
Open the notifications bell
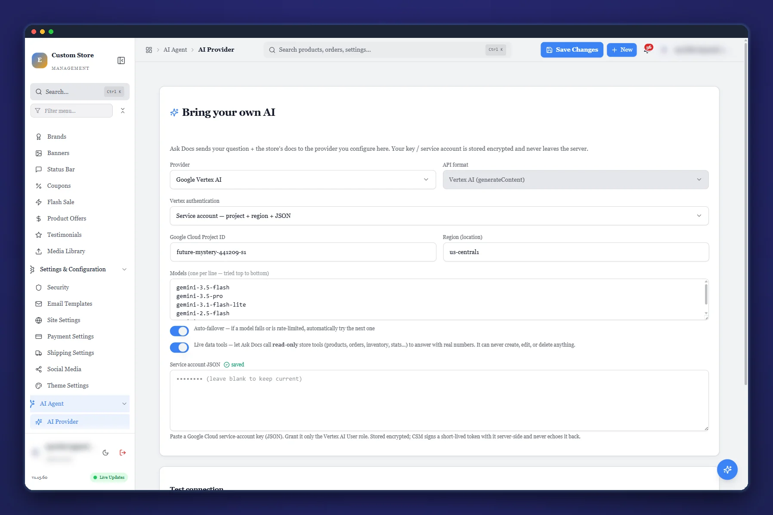pyautogui.click(x=647, y=50)
